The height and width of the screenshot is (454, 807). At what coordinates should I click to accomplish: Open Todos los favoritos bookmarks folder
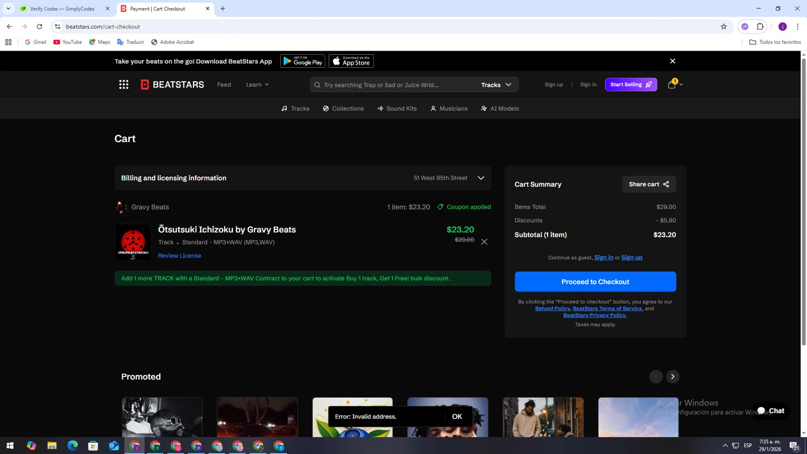click(x=775, y=42)
